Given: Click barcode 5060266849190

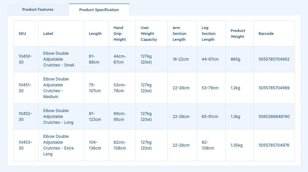Looking at the screenshot, I should (x=274, y=117).
